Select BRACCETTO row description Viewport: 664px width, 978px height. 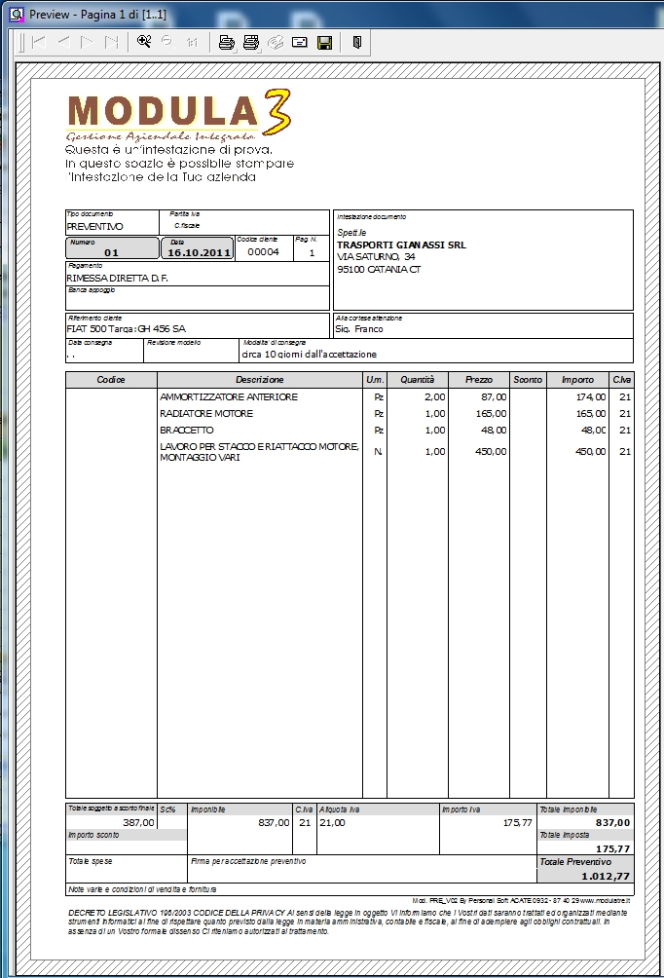(x=186, y=431)
